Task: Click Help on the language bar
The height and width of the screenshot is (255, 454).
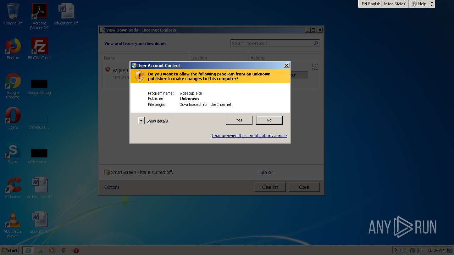Action: (419, 4)
